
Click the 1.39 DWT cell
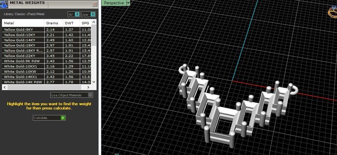(71, 66)
